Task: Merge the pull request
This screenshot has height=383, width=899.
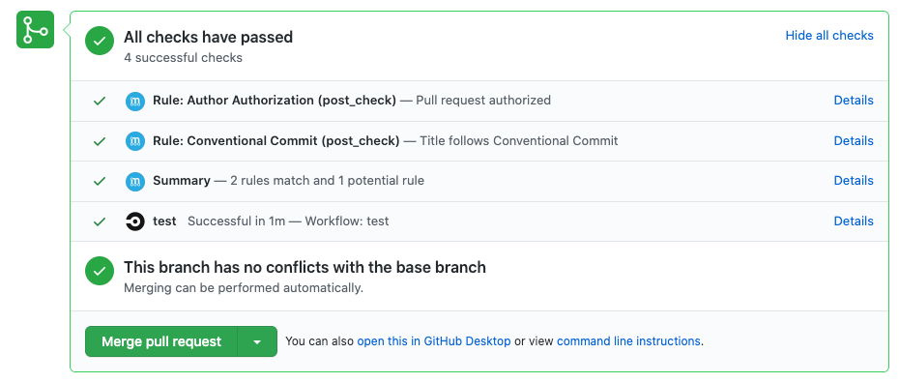Action: [161, 341]
